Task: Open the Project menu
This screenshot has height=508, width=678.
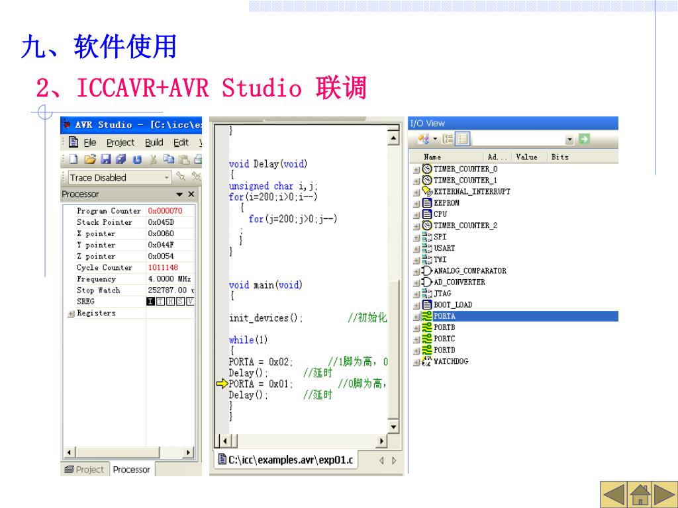Action: (x=121, y=143)
